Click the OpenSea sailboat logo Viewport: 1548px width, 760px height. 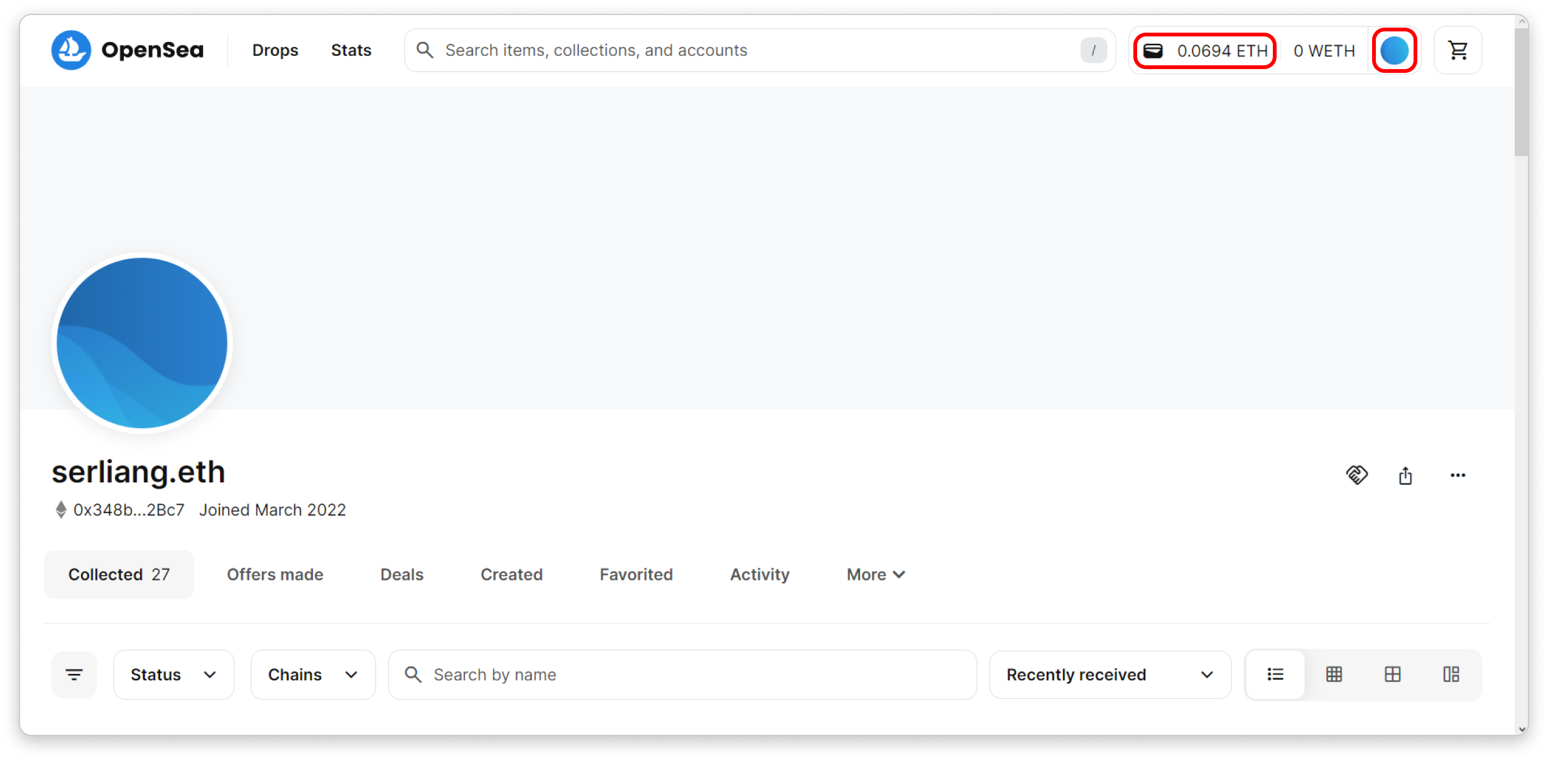[x=71, y=50]
